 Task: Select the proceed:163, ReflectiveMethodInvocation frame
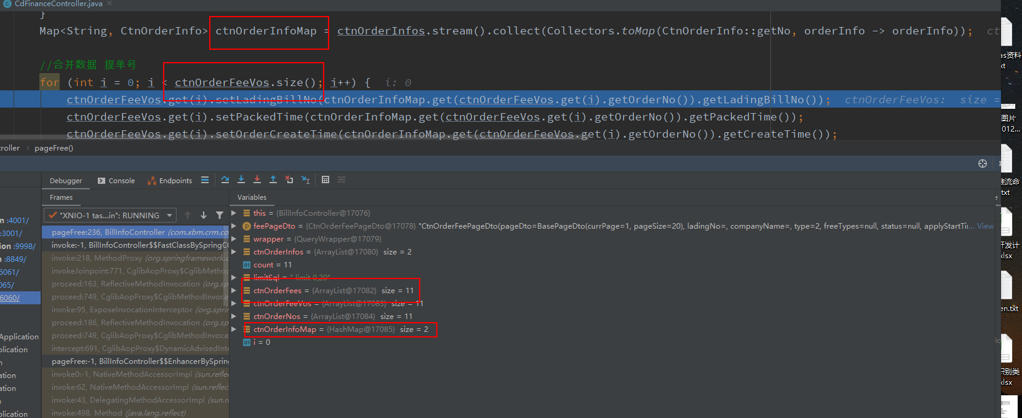[x=135, y=284]
